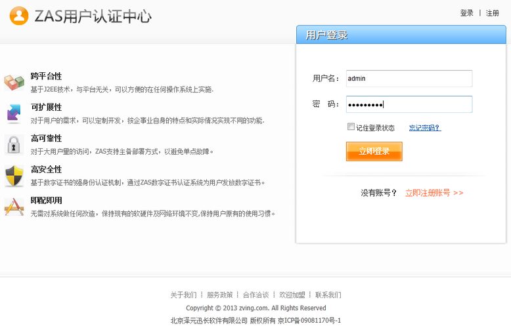Click the description starting 基于J2EE技术
This screenshot has width=511, height=328.
pyautogui.click(x=122, y=89)
